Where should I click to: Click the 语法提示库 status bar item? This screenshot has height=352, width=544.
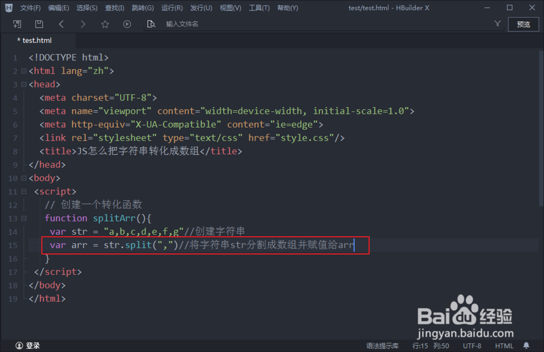pos(382,346)
